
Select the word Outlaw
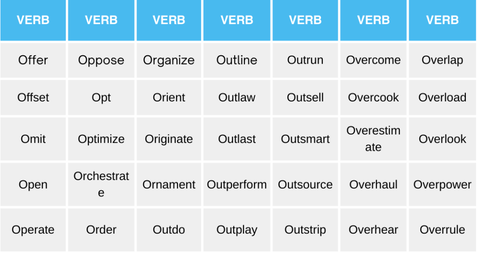[237, 97]
